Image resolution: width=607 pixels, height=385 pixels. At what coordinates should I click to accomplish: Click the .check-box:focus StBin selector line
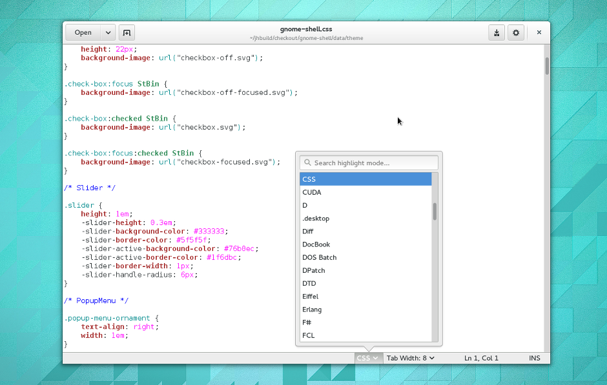(x=116, y=84)
